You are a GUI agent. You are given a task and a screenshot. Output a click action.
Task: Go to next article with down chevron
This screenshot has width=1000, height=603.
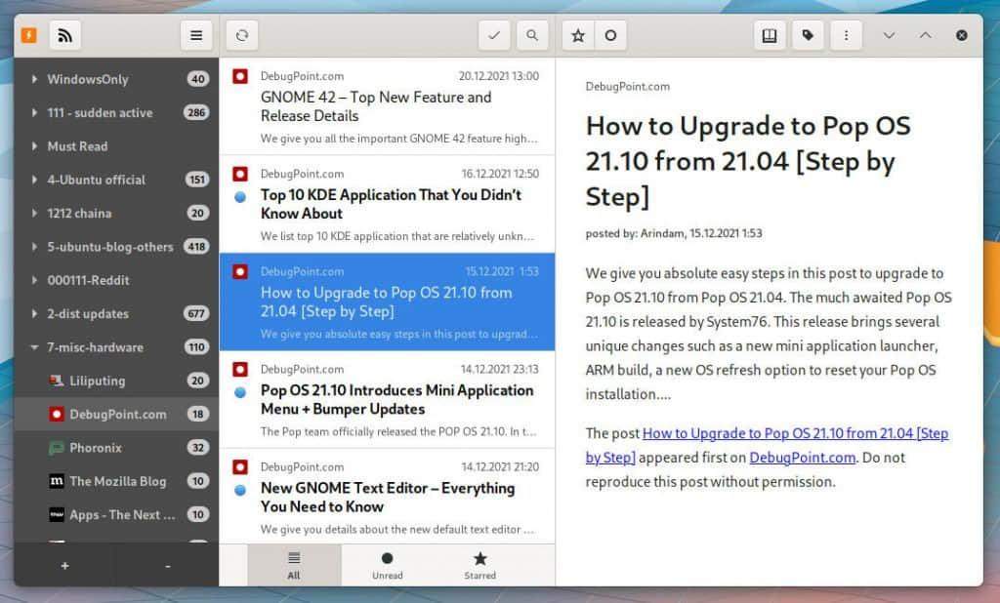pos(889,35)
